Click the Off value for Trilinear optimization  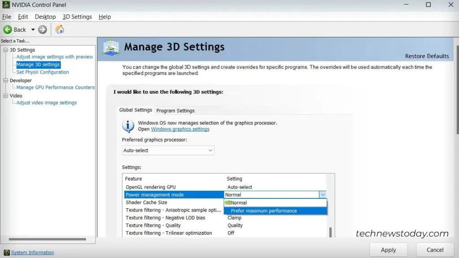[231, 233]
